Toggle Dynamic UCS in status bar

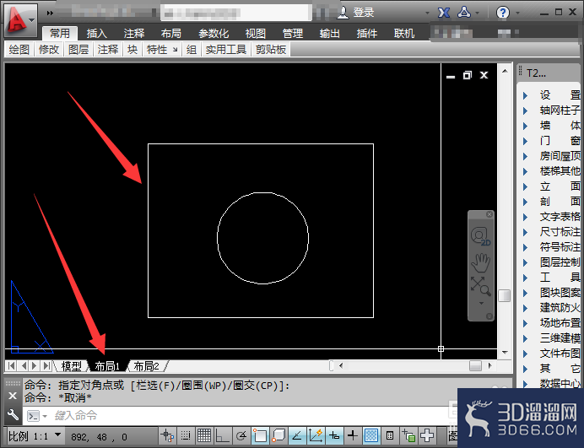coord(316,435)
